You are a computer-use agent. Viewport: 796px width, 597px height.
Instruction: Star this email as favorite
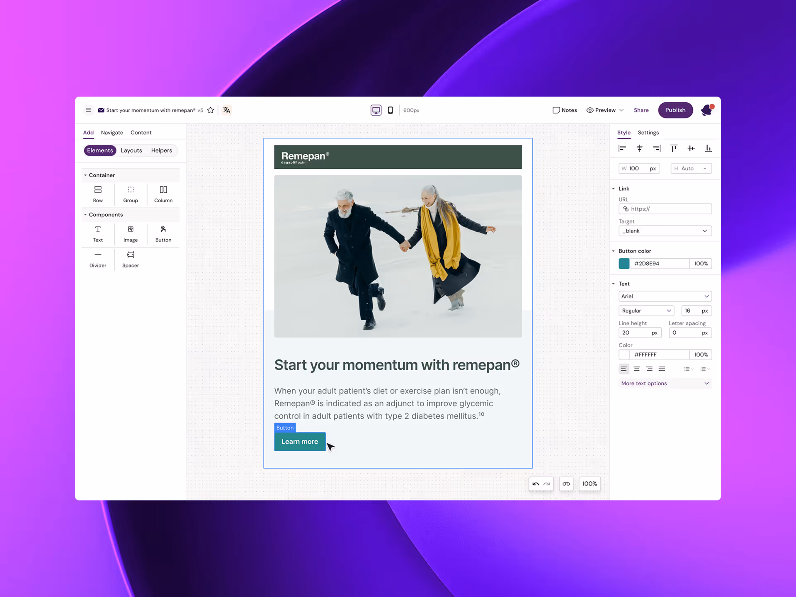pyautogui.click(x=211, y=110)
